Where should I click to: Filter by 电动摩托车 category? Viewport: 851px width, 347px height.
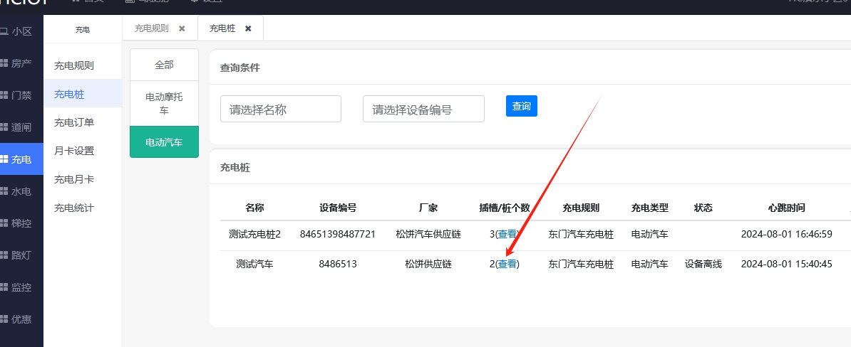[x=164, y=103]
